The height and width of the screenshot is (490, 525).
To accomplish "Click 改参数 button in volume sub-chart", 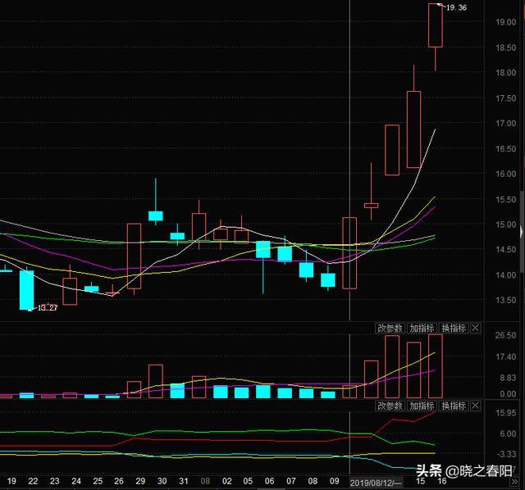I will point(390,328).
